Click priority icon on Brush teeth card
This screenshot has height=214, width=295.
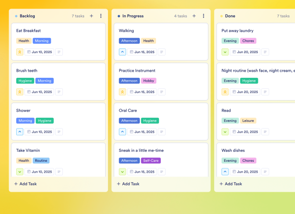(20, 92)
